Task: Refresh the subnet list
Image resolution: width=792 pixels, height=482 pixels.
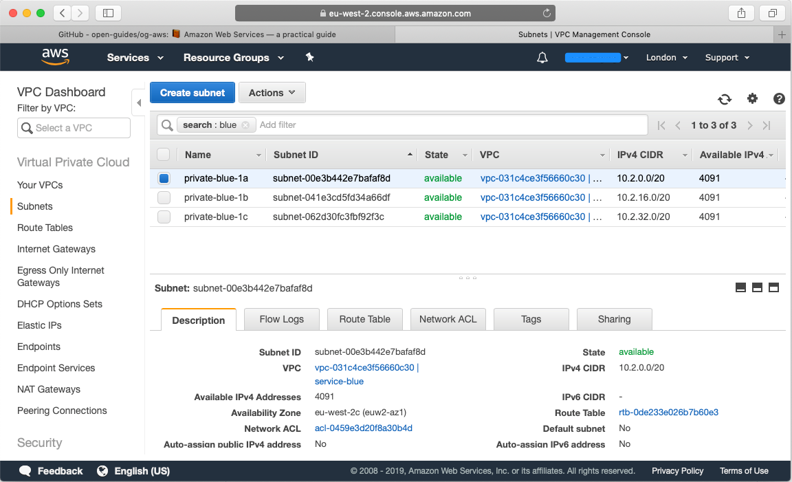Action: coord(725,99)
